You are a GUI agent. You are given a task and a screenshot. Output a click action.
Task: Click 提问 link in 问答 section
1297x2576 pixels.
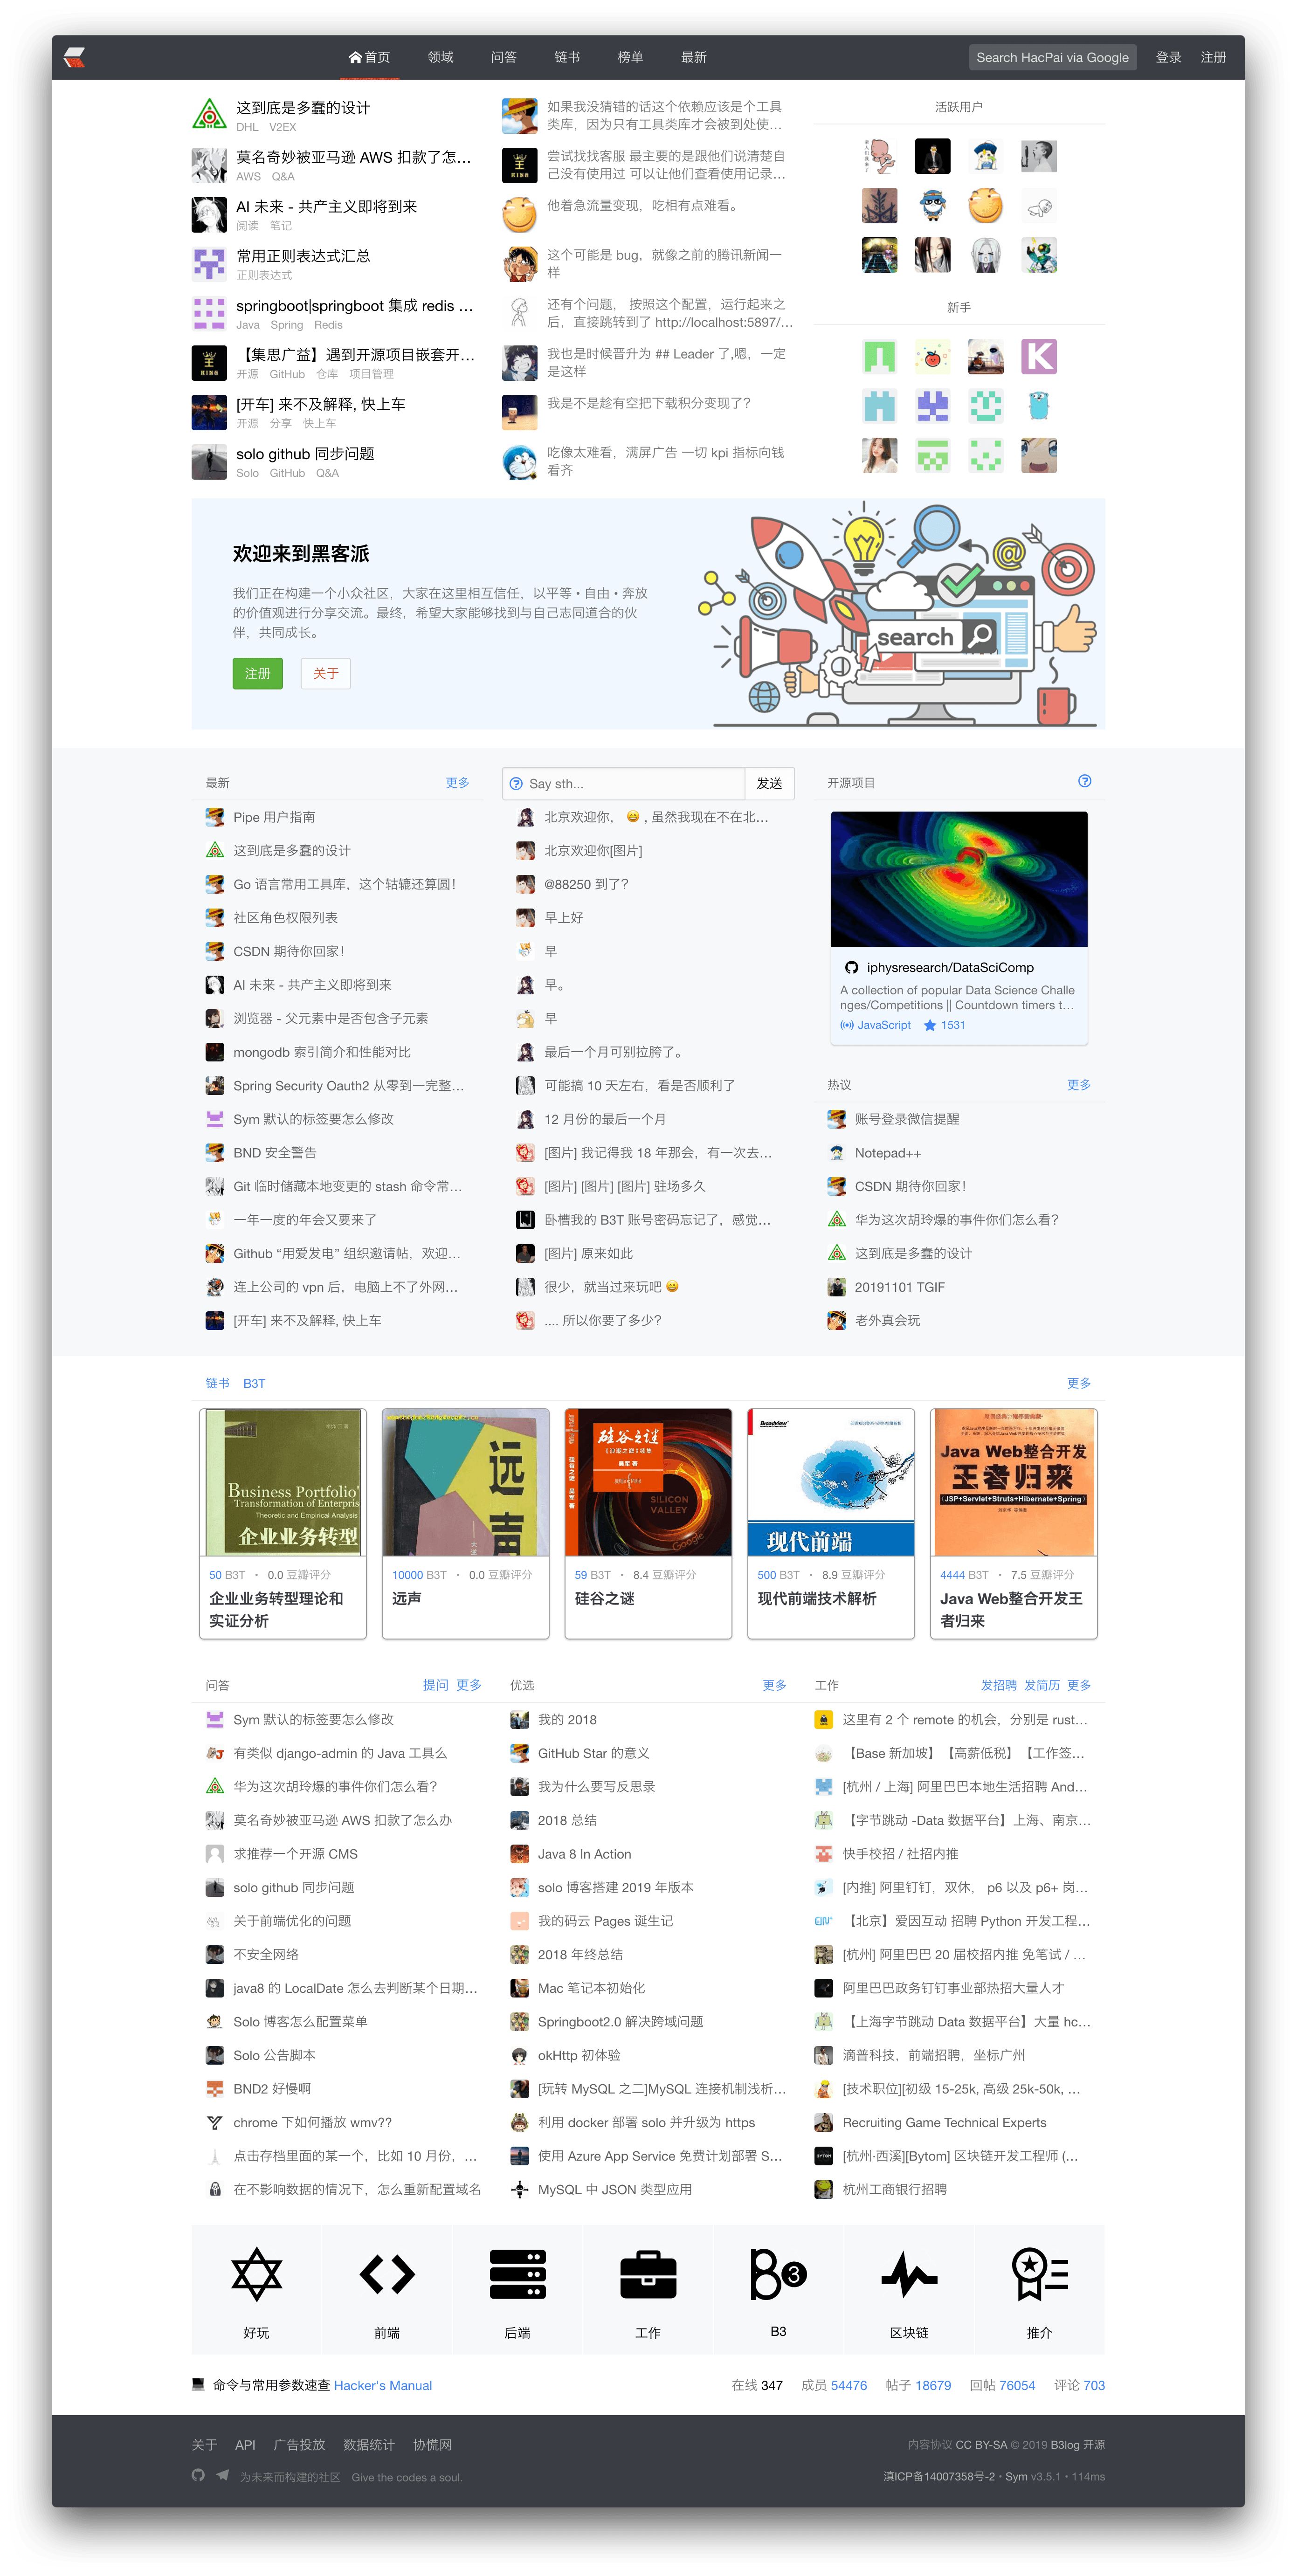coord(435,1685)
